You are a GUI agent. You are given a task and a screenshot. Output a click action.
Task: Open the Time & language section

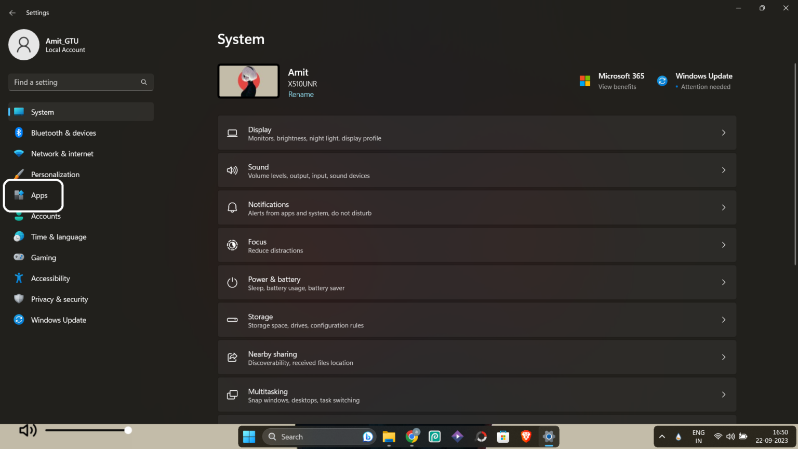(58, 236)
